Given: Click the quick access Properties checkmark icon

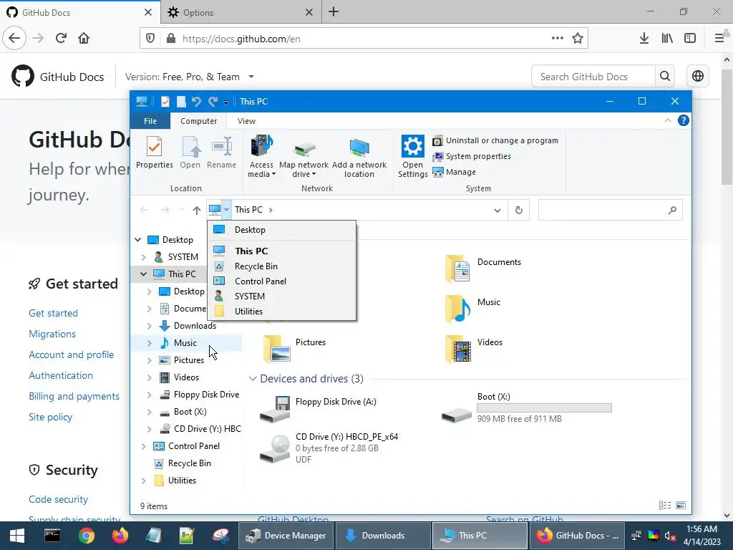Looking at the screenshot, I should [x=165, y=102].
